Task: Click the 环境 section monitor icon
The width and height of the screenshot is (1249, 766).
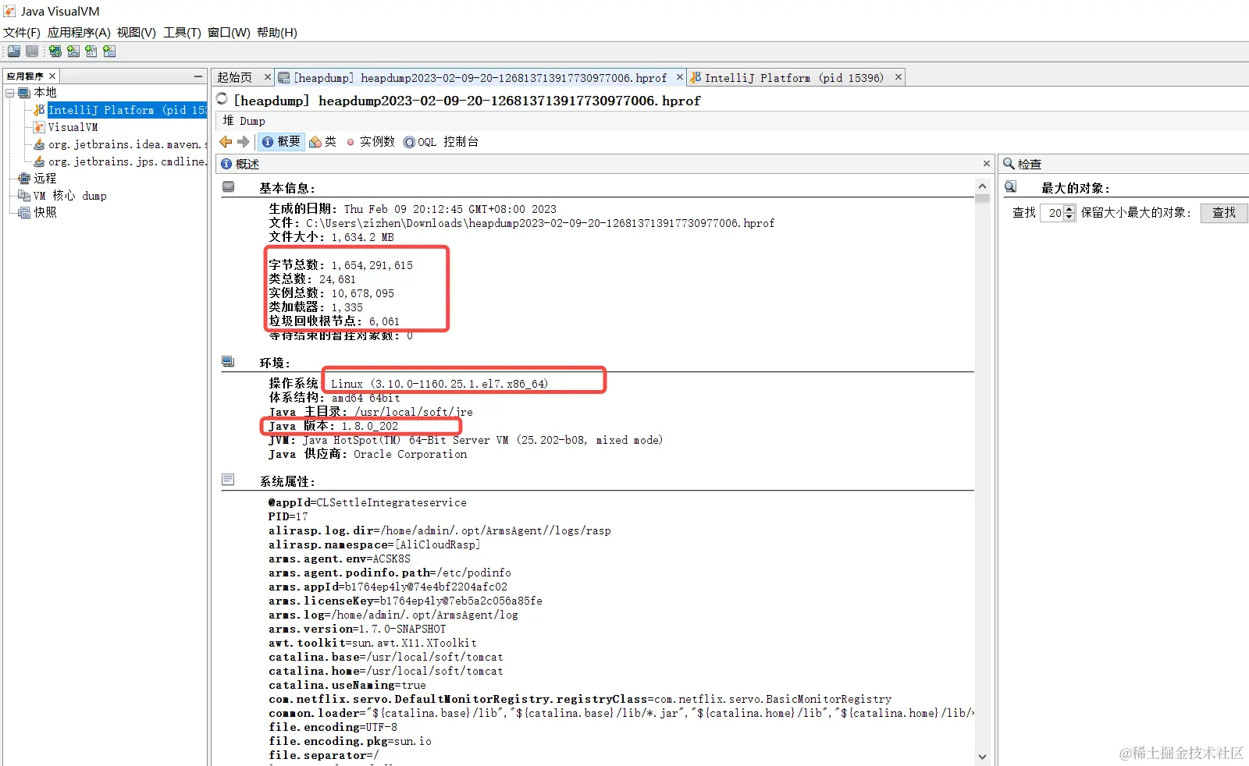Action: coord(228,362)
